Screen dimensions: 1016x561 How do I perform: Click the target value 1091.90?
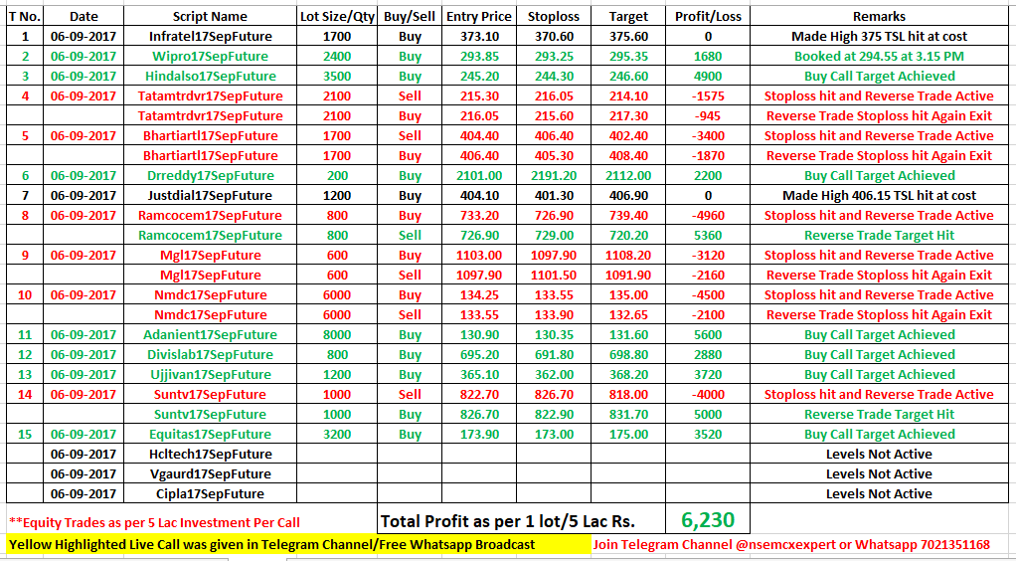(x=628, y=275)
